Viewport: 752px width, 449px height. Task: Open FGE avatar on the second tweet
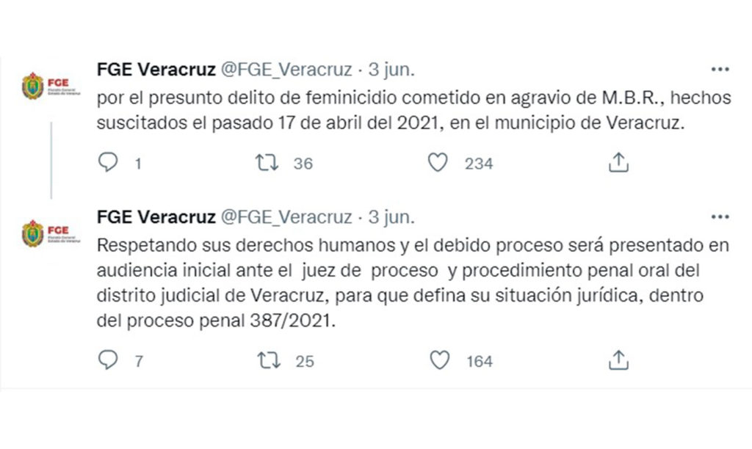point(33,233)
